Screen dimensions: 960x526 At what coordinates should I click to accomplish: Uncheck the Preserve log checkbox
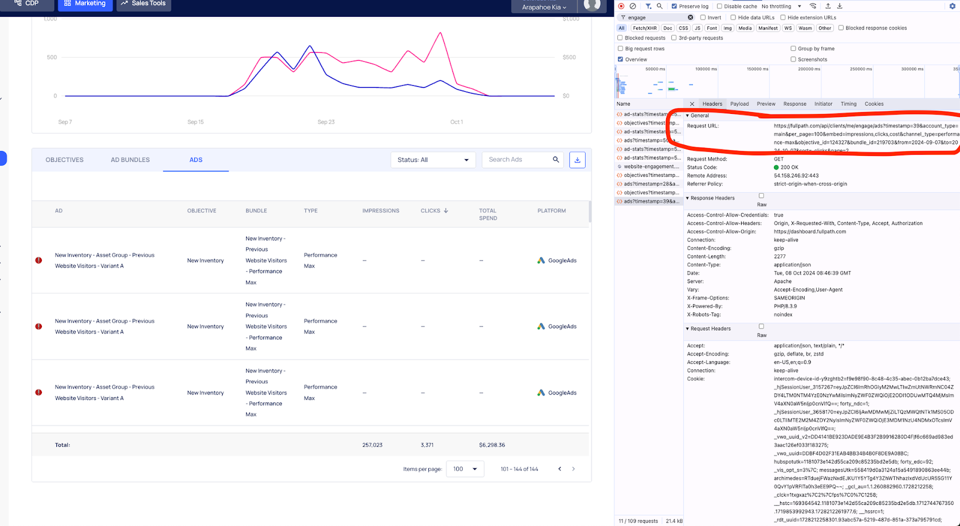674,6
